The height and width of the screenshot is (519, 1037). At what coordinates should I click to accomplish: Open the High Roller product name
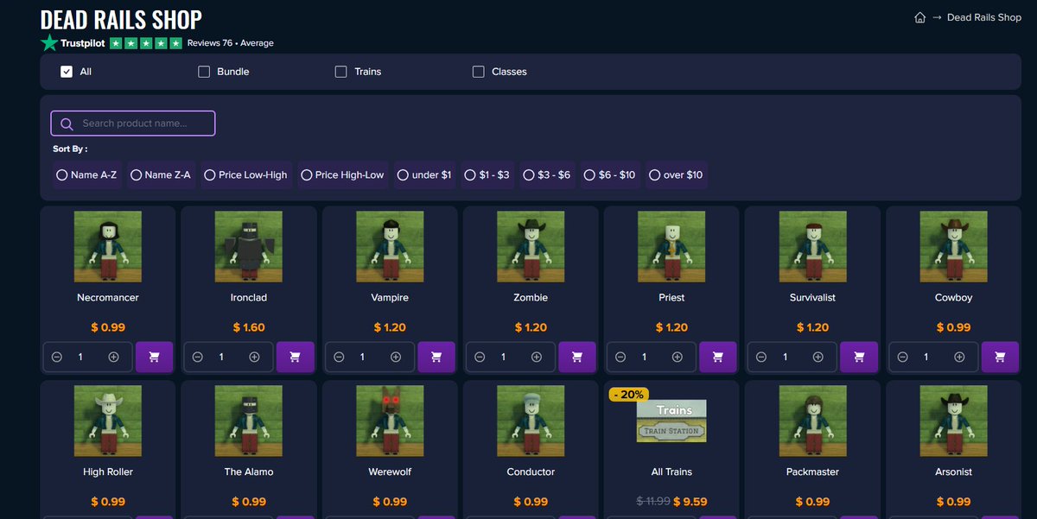(x=108, y=472)
